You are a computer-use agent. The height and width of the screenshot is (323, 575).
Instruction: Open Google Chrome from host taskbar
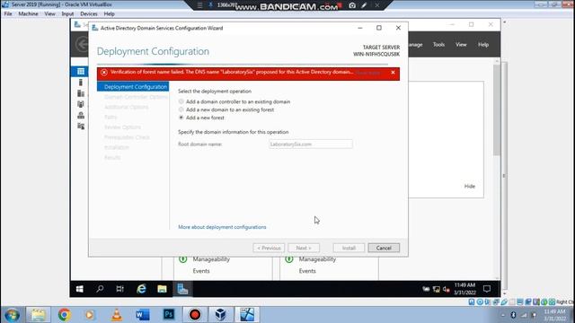pos(64,315)
